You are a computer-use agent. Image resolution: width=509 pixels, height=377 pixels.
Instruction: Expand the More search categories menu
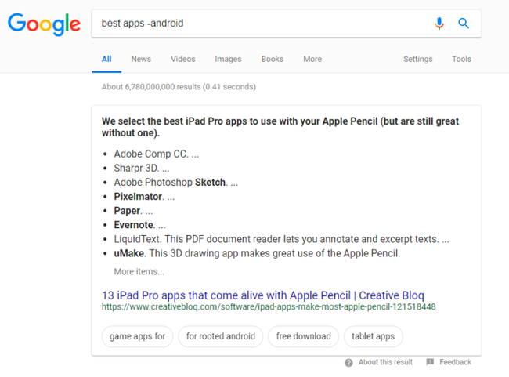(312, 59)
